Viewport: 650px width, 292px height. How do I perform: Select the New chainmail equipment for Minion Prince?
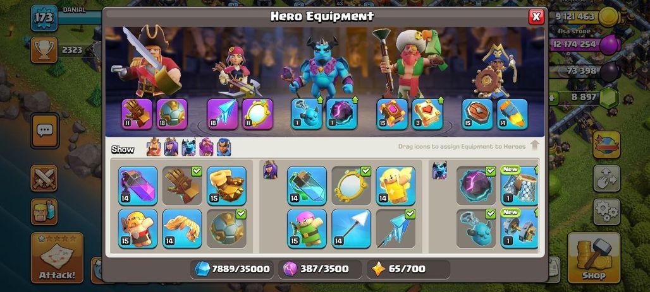[x=520, y=185]
